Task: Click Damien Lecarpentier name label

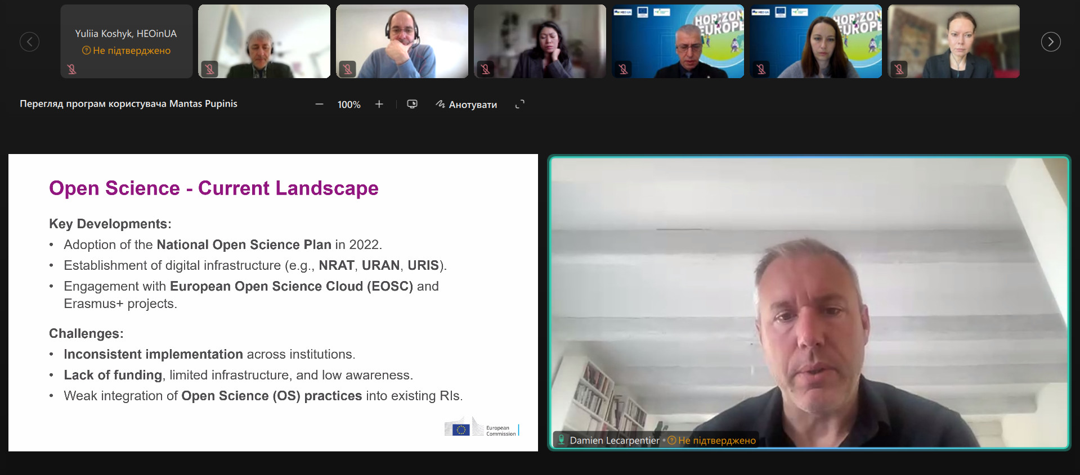Action: click(614, 440)
